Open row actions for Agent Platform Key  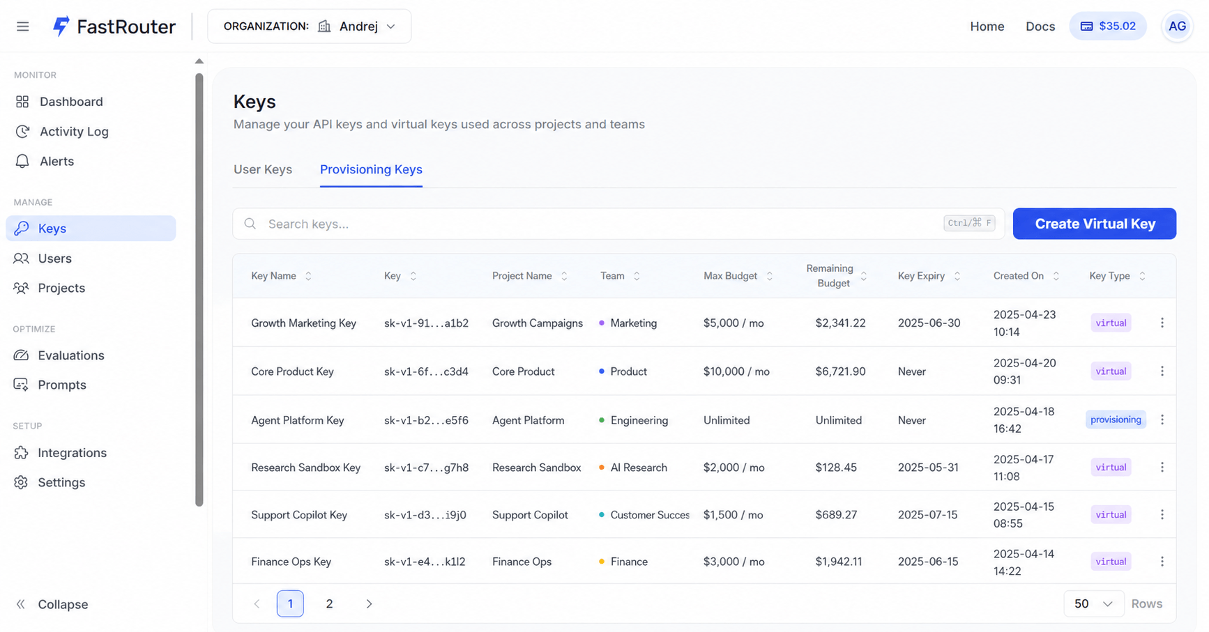click(x=1162, y=419)
